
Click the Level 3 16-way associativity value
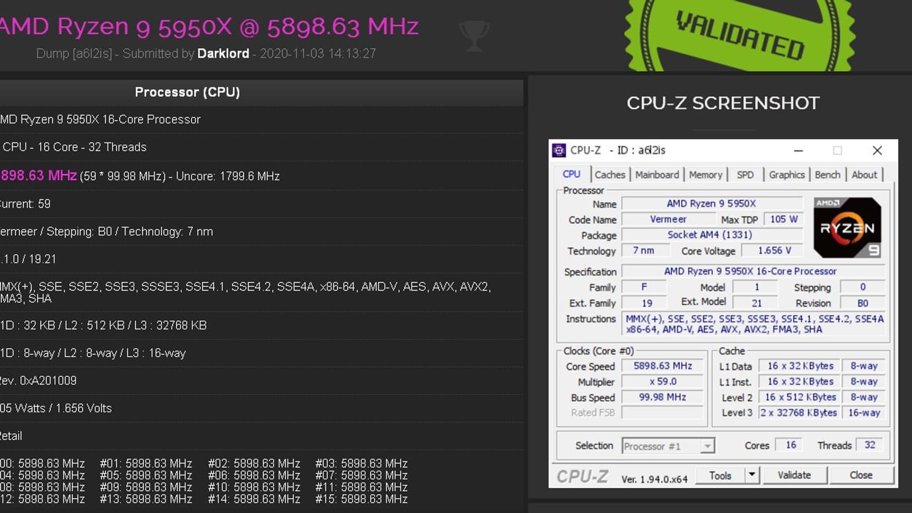(x=864, y=413)
